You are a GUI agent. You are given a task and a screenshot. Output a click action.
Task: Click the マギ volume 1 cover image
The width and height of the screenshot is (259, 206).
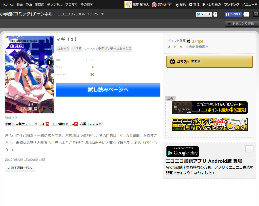tap(29, 75)
